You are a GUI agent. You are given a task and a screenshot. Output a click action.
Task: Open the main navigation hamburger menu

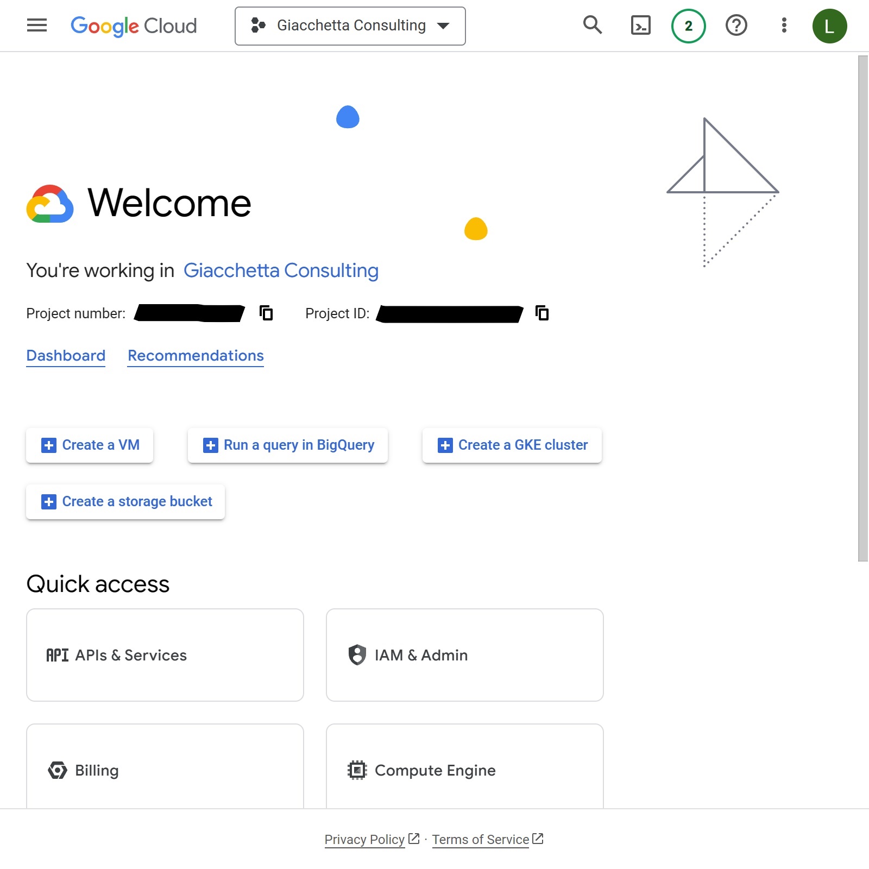tap(37, 26)
